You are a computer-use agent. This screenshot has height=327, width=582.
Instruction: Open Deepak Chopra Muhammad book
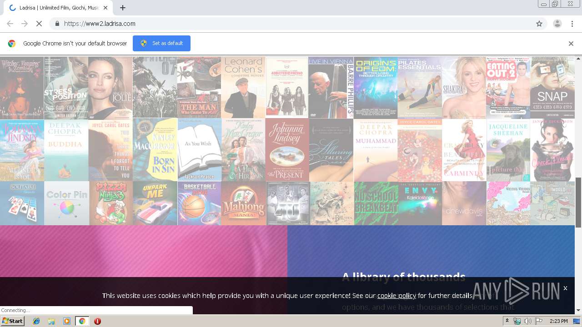coord(376,150)
